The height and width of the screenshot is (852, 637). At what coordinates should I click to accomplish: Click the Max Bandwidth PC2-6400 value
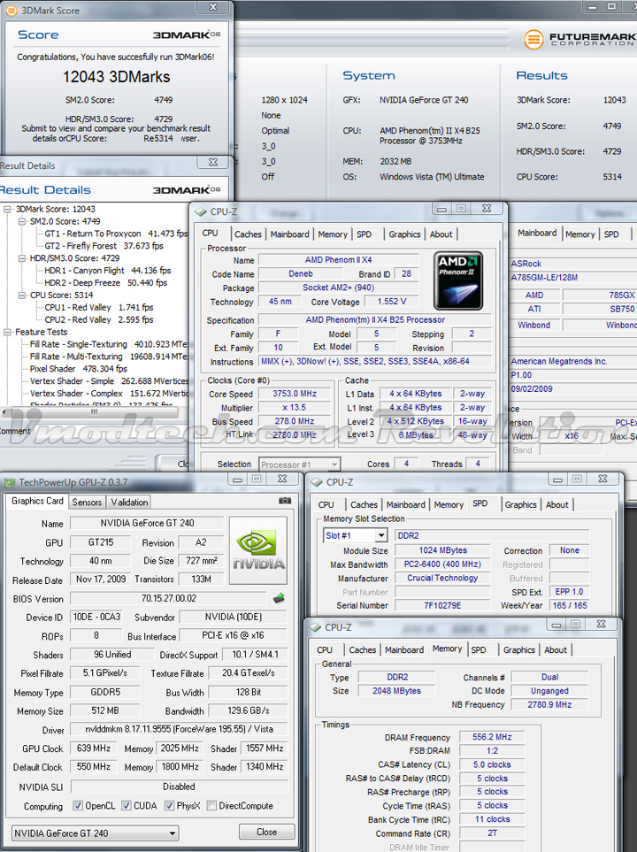click(442, 564)
